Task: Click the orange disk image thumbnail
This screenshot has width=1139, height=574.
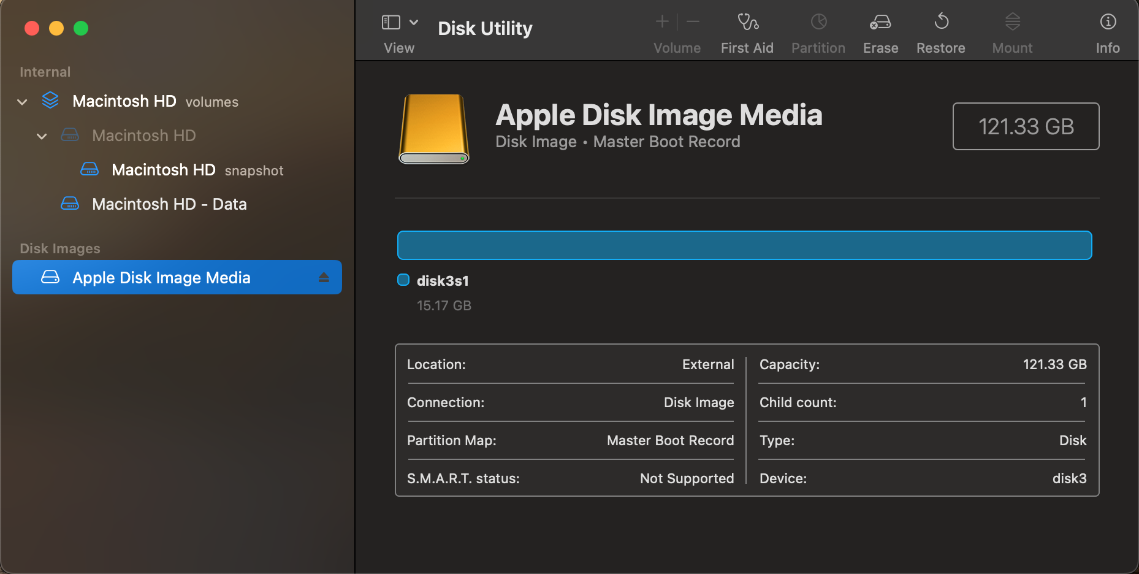Action: pos(434,129)
